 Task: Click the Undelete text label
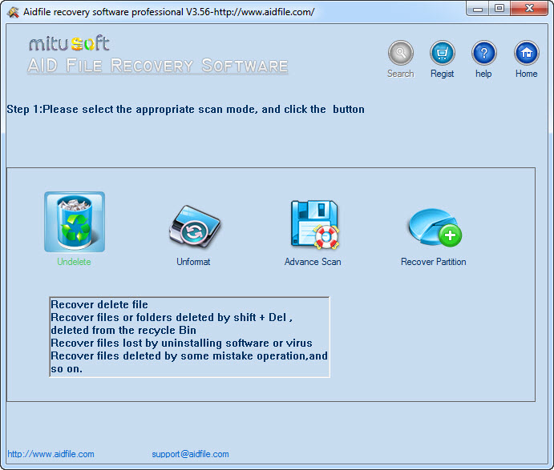tap(75, 262)
